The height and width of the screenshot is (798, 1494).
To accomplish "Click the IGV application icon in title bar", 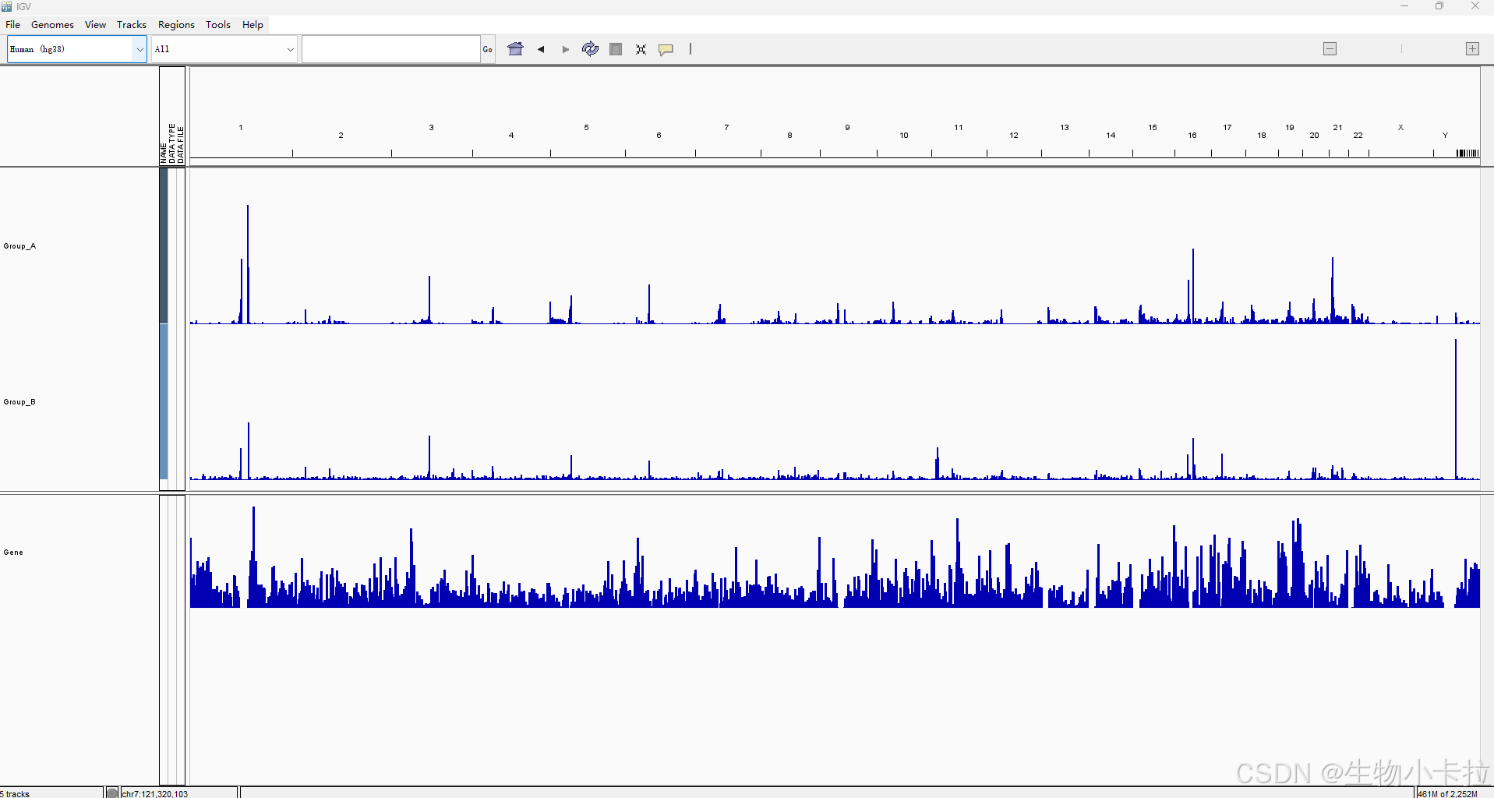I will click(x=6, y=6).
